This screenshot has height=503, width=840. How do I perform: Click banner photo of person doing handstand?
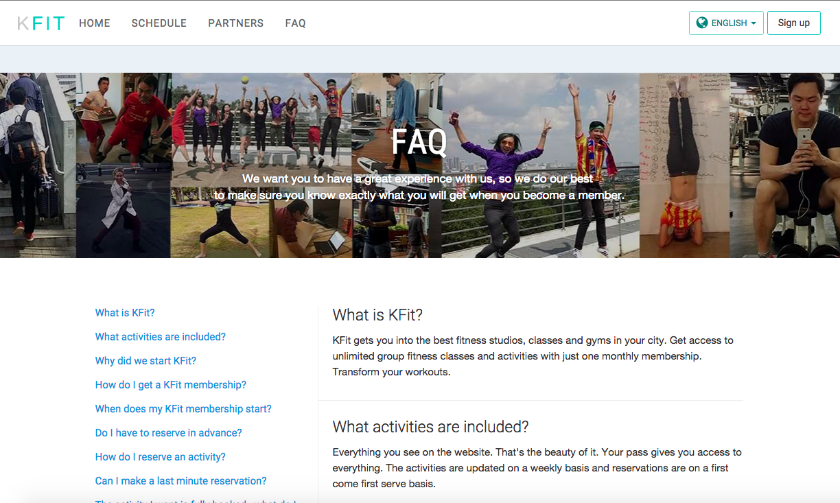click(x=684, y=165)
